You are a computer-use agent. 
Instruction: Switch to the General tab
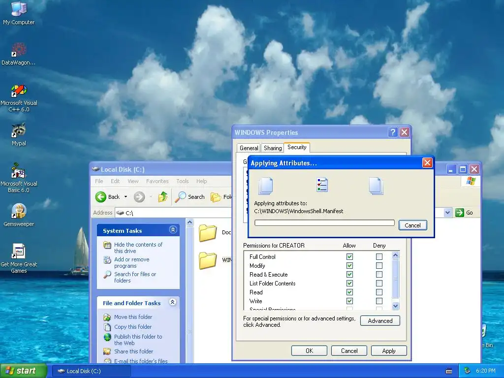click(x=249, y=148)
